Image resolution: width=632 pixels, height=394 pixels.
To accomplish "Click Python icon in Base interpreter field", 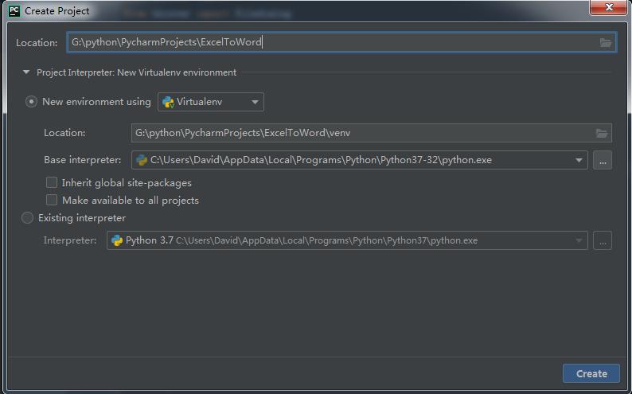I will tap(142, 160).
